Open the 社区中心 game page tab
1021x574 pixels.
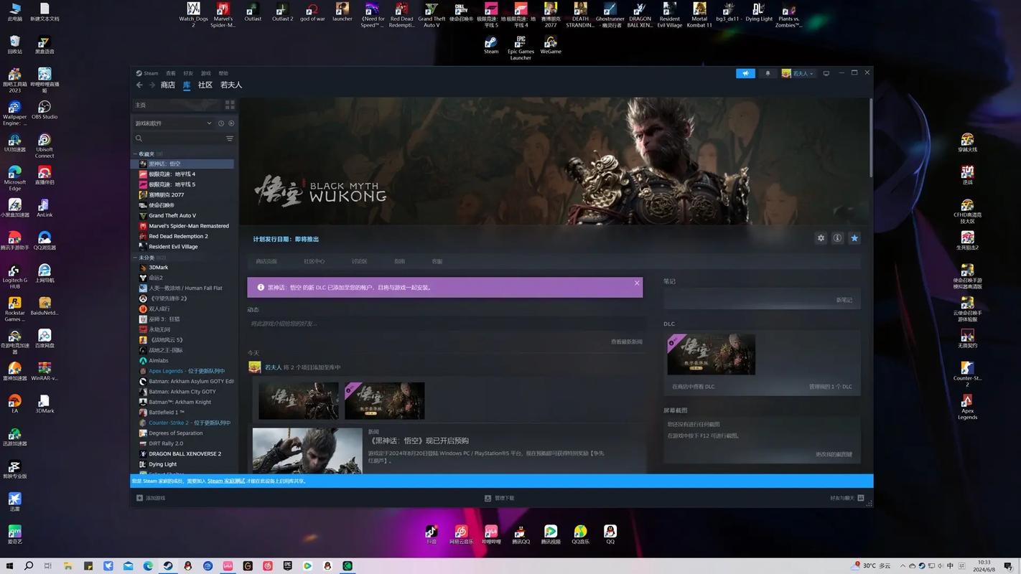[x=314, y=261]
